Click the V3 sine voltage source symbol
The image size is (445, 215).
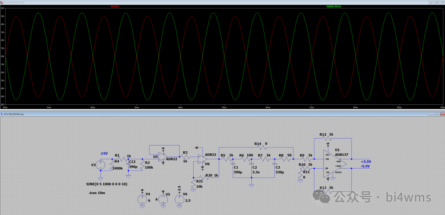[101, 165]
